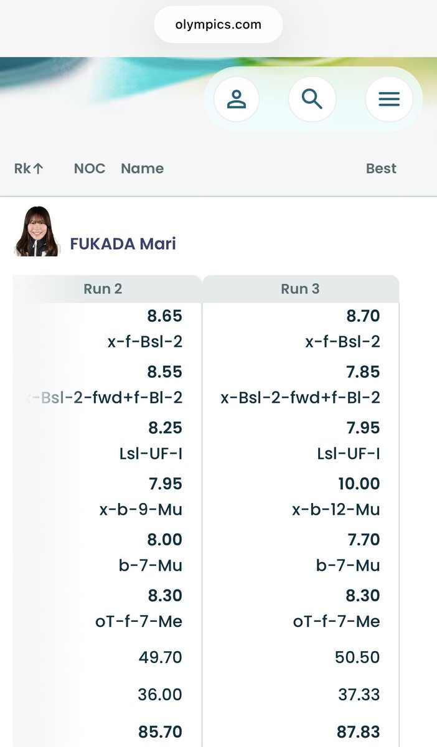The image size is (437, 747).
Task: Open the user account profile icon
Action: [x=237, y=99]
